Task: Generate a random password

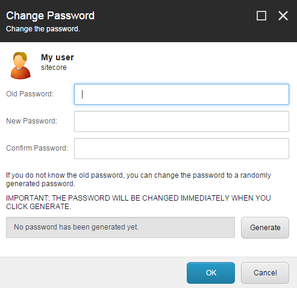Action: pyautogui.click(x=265, y=228)
